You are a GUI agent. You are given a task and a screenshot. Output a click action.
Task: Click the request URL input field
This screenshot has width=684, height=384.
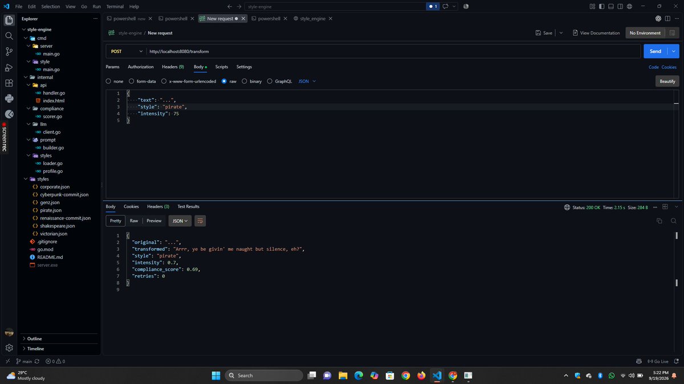[x=392, y=51]
